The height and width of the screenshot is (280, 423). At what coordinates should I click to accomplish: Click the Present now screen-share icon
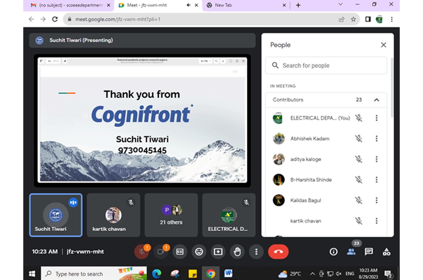click(218, 252)
